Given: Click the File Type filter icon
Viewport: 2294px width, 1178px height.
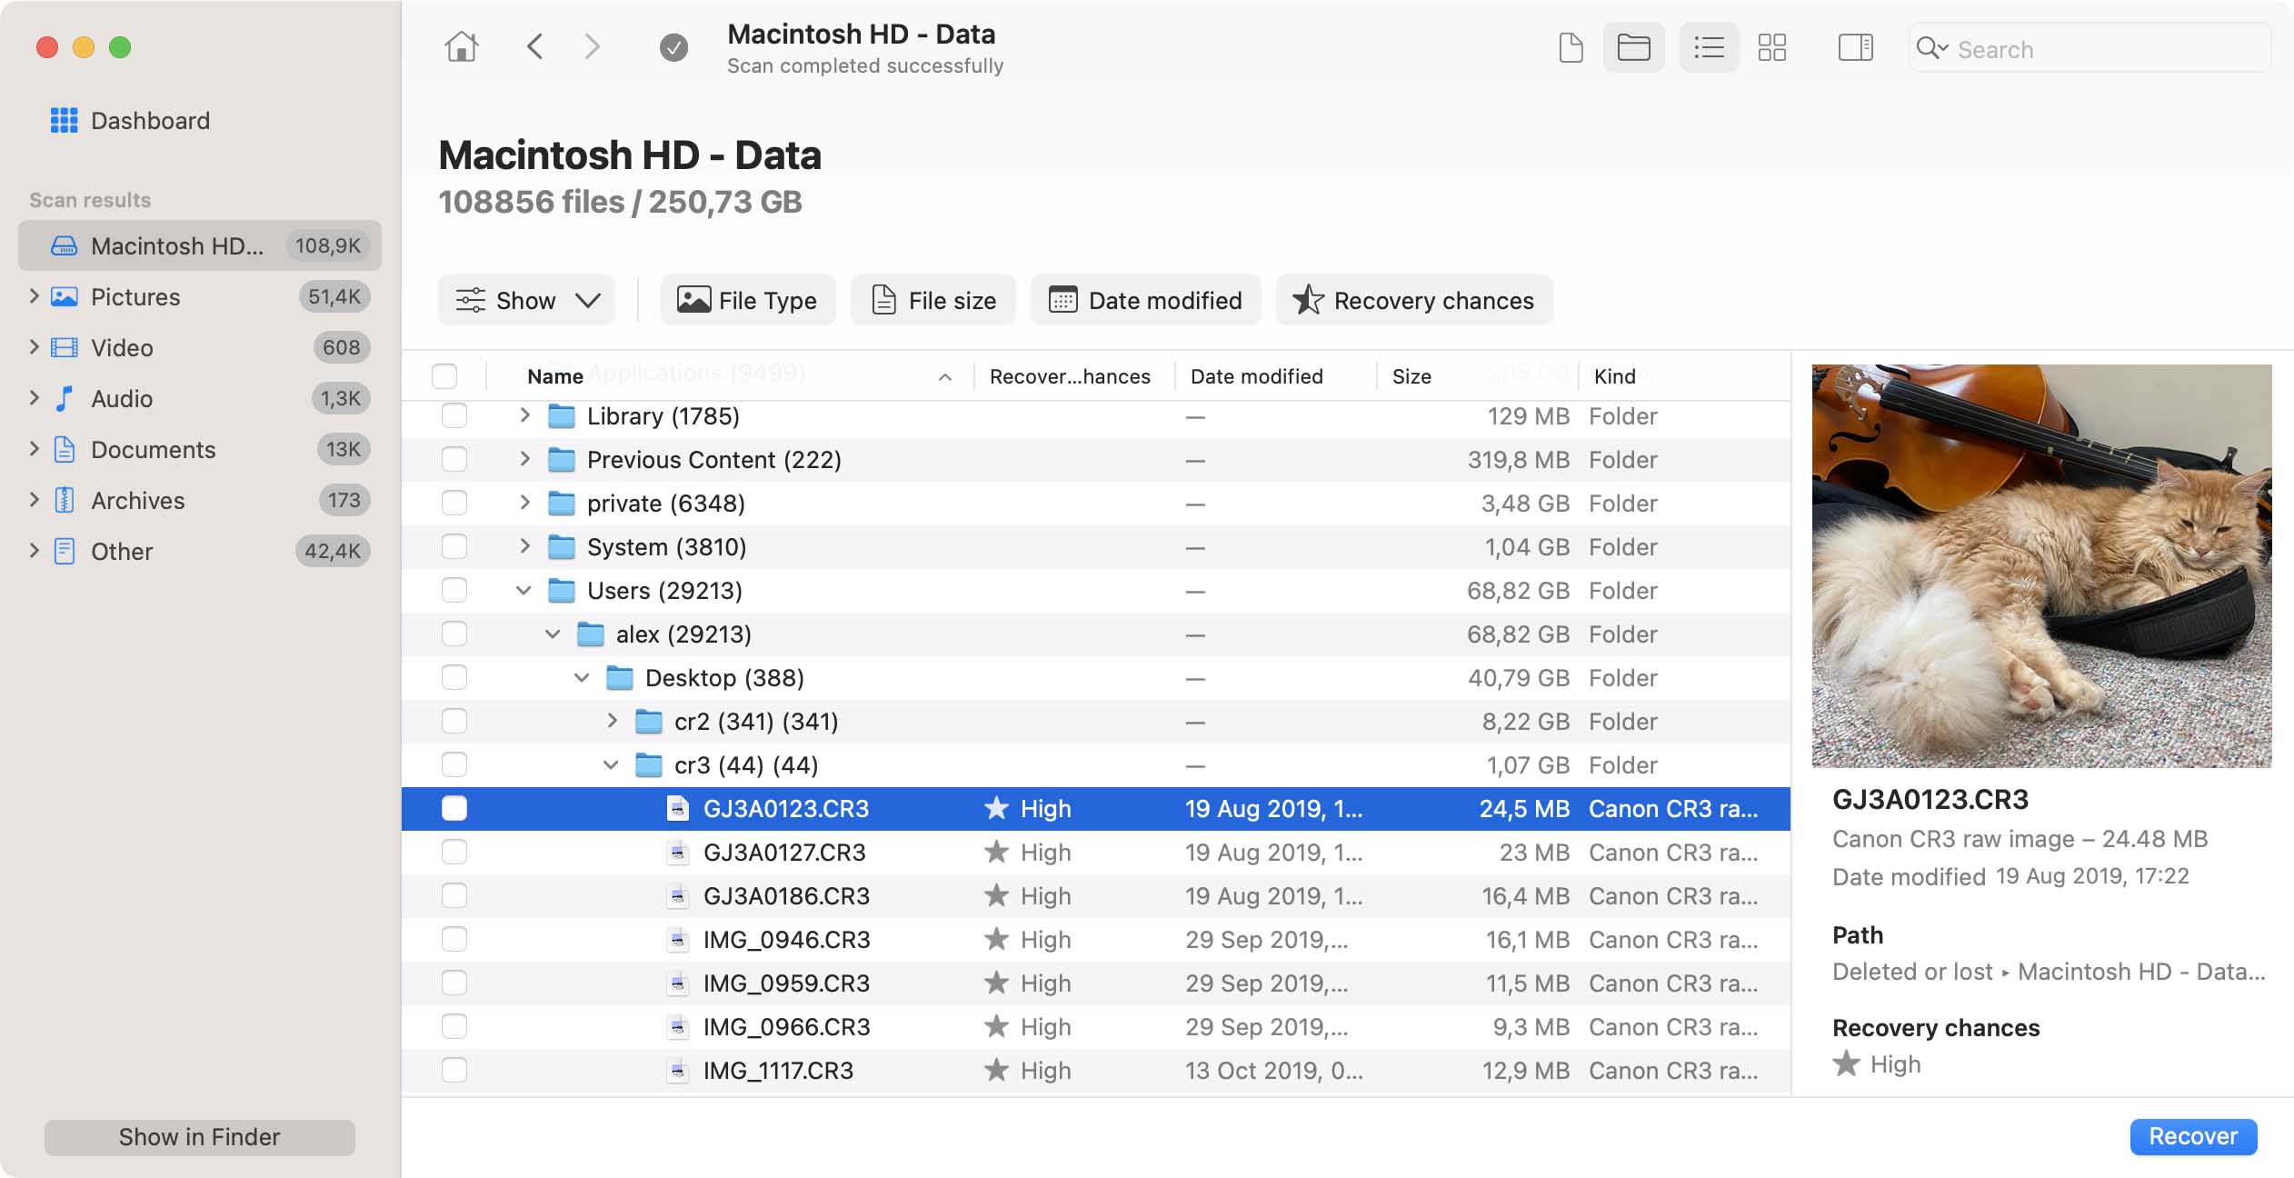Looking at the screenshot, I should tap(690, 299).
